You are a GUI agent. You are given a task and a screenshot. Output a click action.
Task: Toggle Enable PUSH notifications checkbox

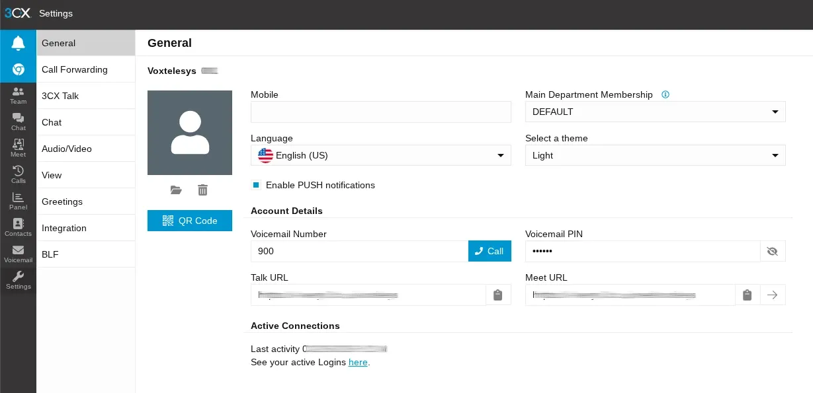pyautogui.click(x=256, y=185)
